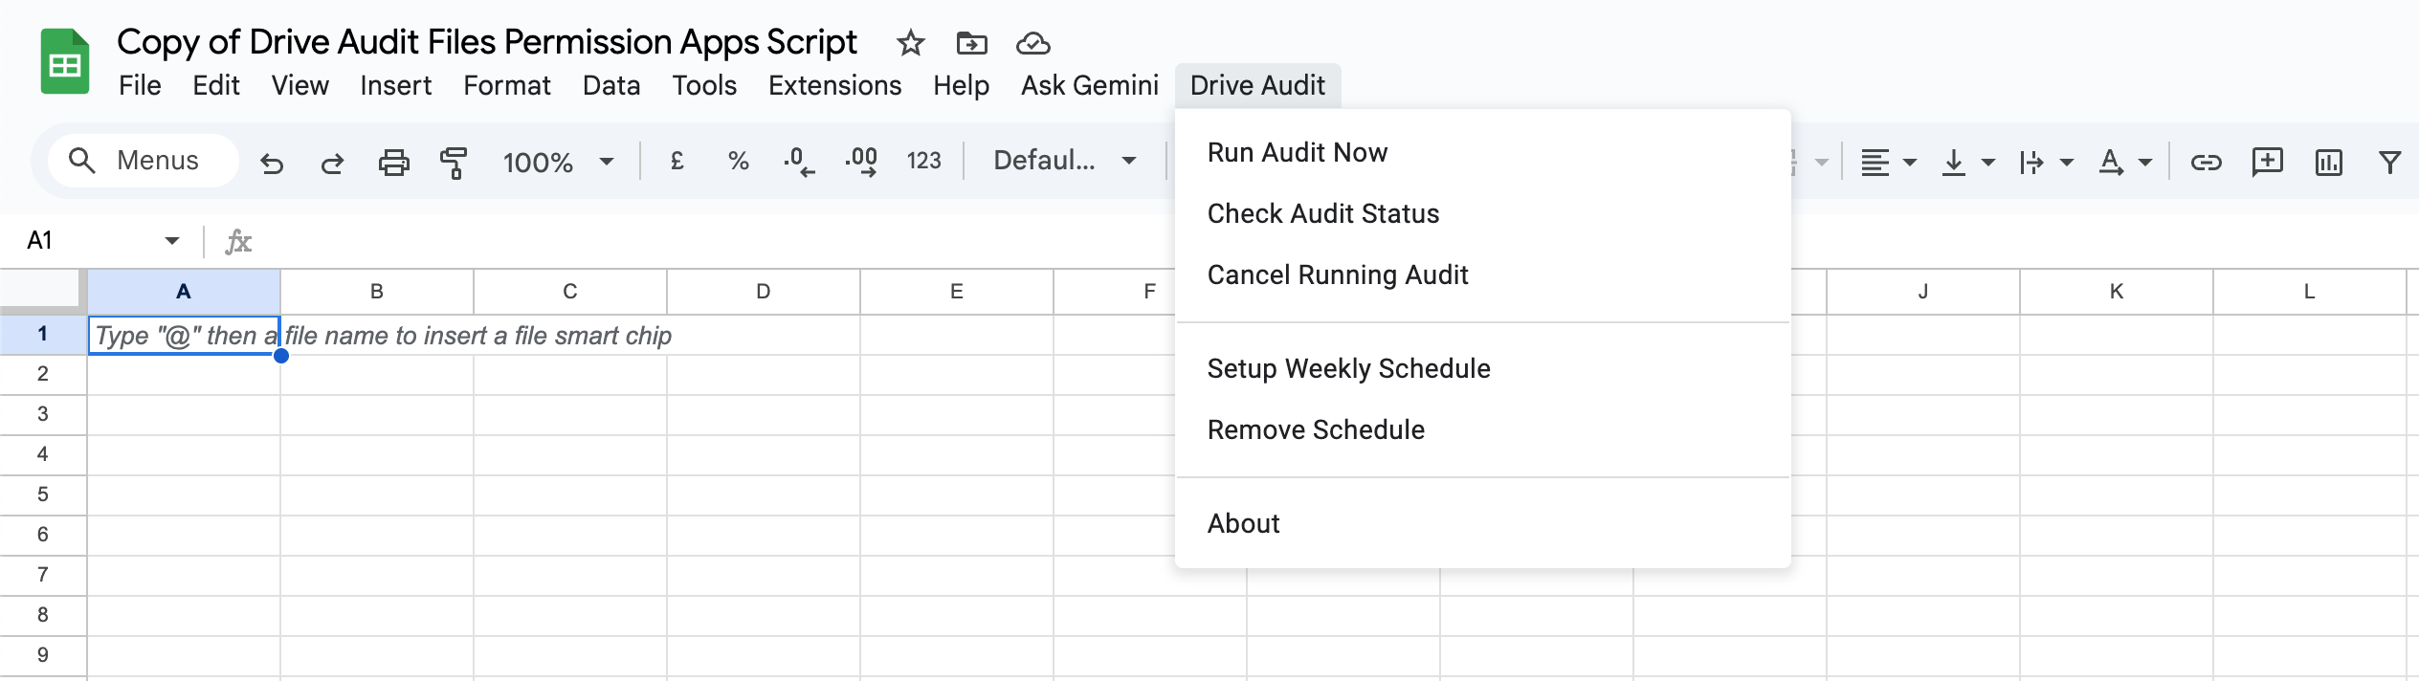Click the select-all corner box
Viewport: 2419px width, 681px height.
pos(41,290)
